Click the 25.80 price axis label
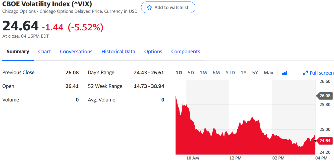This screenshot has width=334, height=161. 325,104
